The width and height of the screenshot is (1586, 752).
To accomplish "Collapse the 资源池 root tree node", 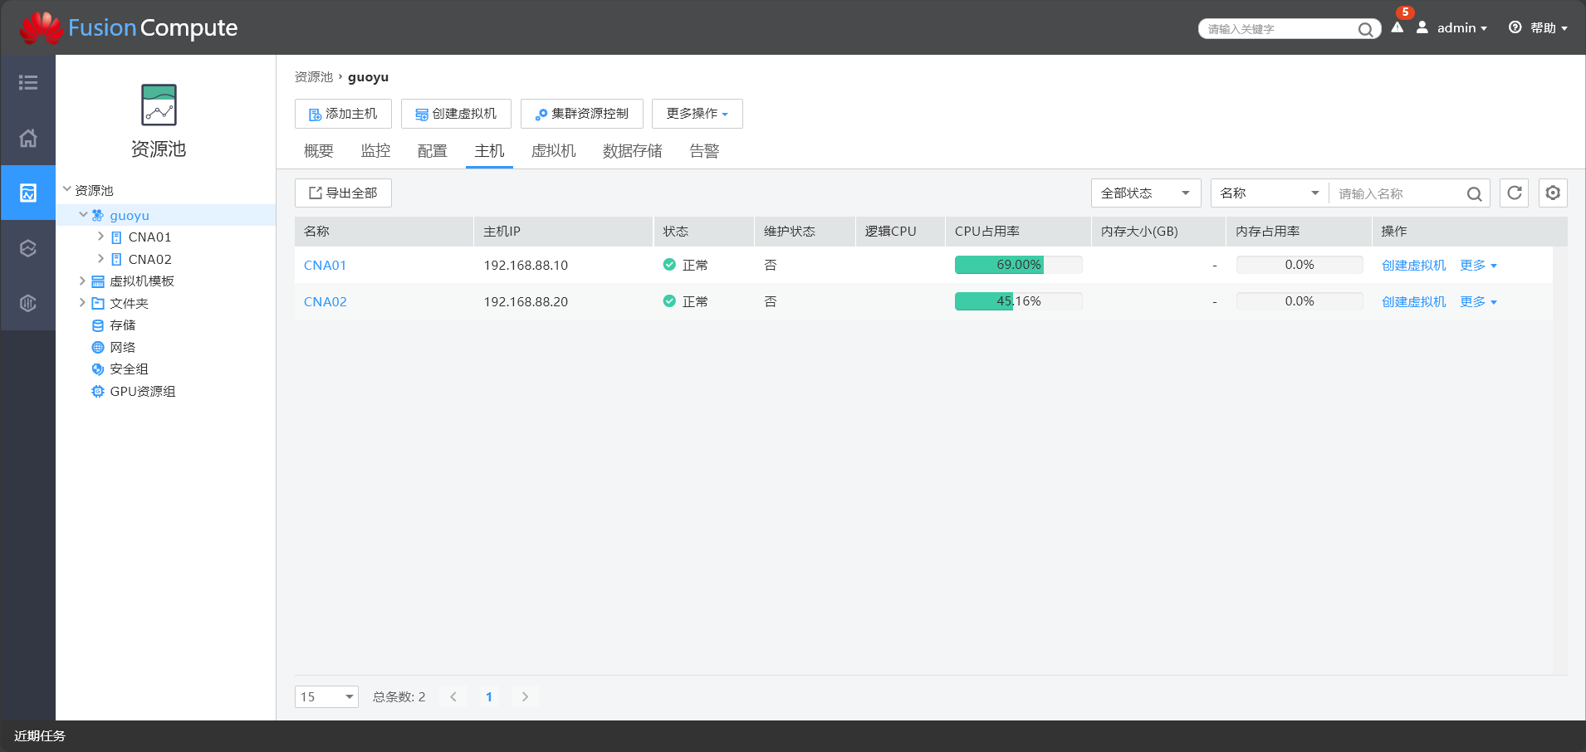I will pyautogui.click(x=67, y=189).
